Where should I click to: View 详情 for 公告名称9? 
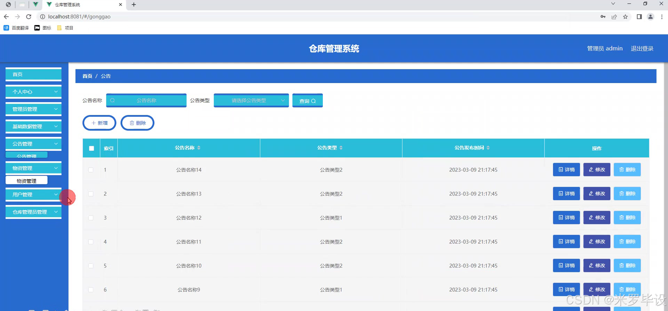pyautogui.click(x=566, y=289)
